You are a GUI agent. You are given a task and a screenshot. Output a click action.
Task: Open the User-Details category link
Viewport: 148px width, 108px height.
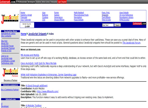click(124, 13)
